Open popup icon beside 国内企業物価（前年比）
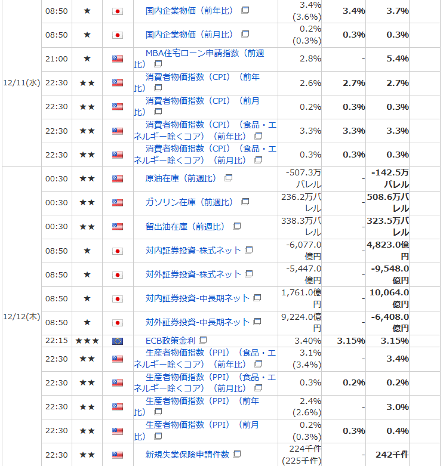Screen dimensions: 443x466 coord(245,10)
